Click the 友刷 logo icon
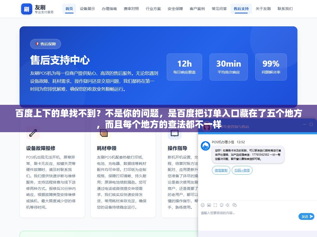This screenshot has height=237, width=317. pyautogui.click(x=27, y=9)
